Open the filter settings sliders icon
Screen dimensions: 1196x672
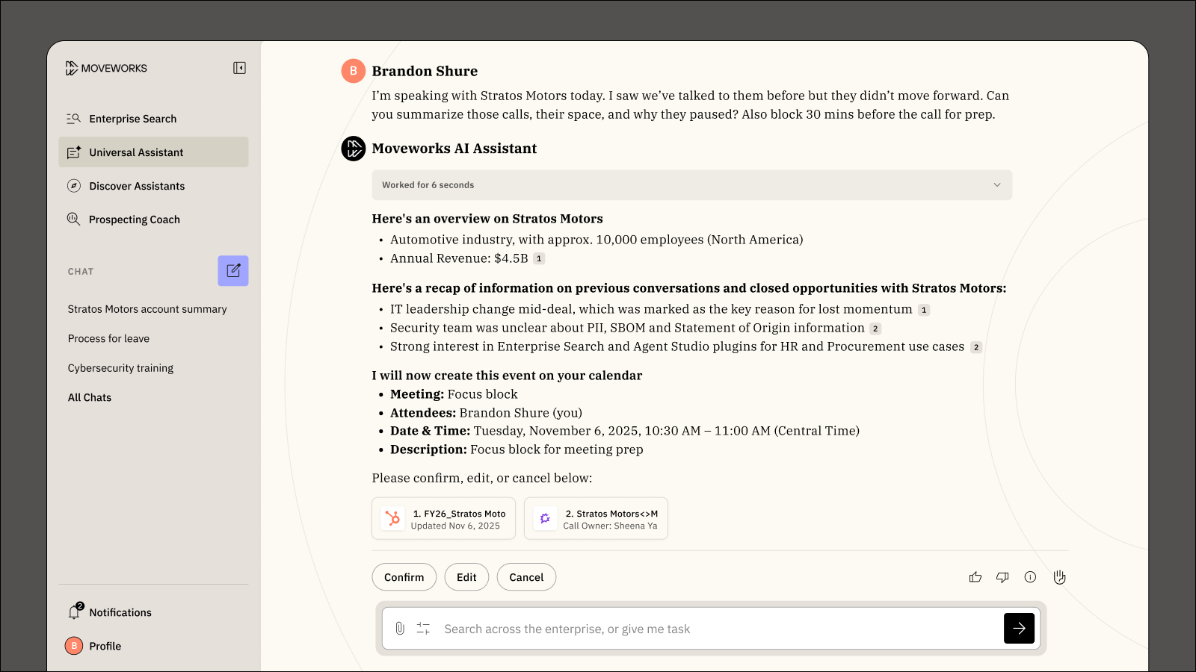pos(423,629)
